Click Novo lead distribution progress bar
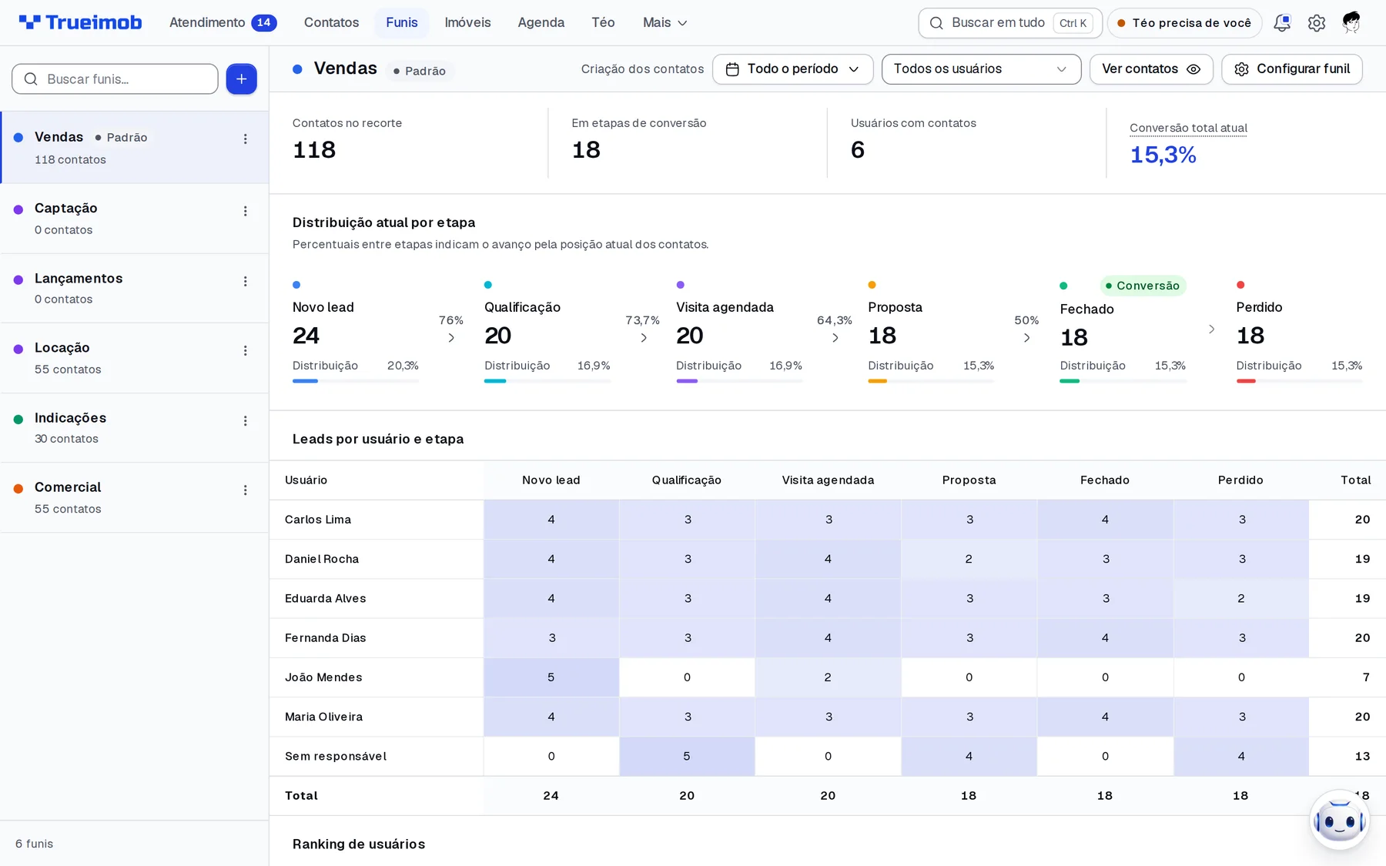Screen dimensions: 1386x866 pos(356,381)
